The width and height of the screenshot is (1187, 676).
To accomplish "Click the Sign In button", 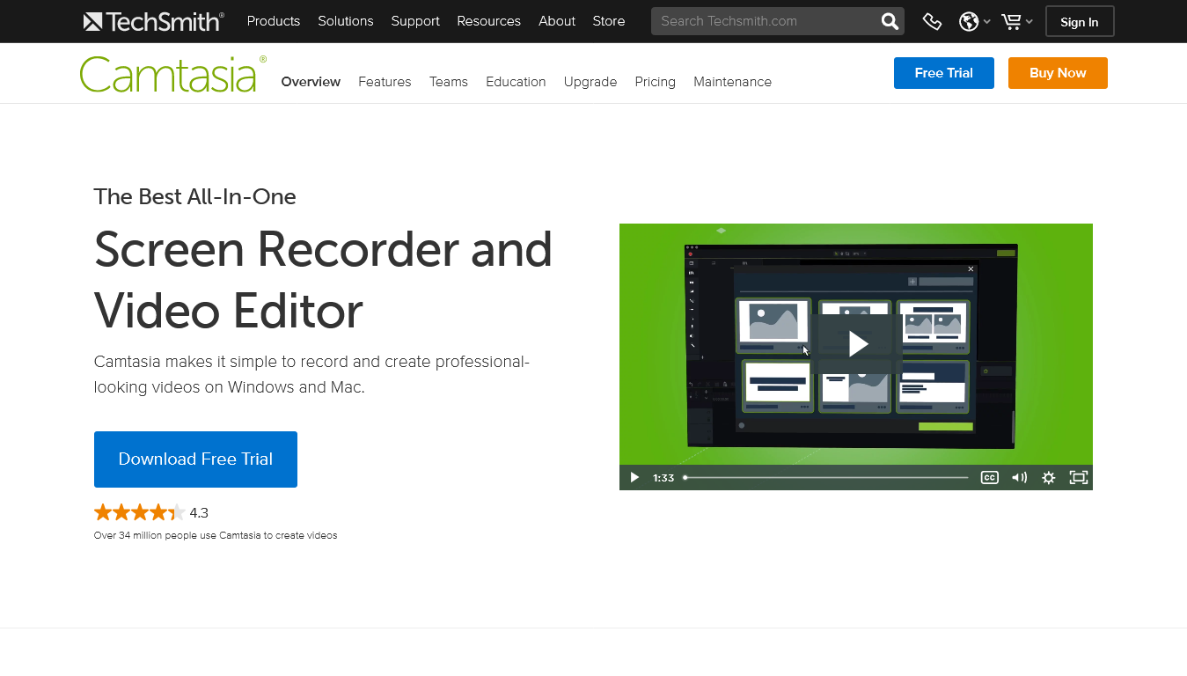I will click(1080, 22).
